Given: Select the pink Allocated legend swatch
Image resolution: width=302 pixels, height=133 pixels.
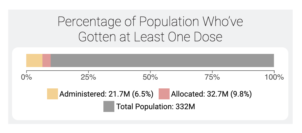Looking at the screenshot, I should [x=164, y=94].
